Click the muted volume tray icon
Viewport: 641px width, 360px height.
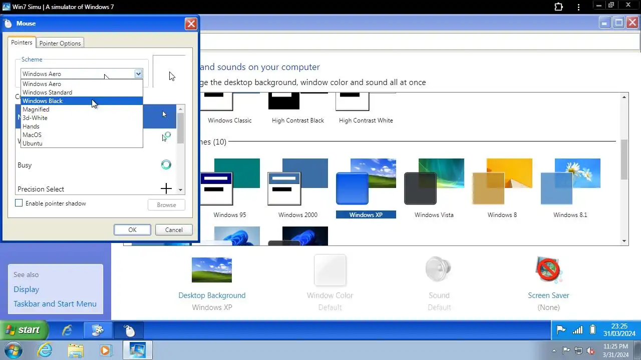point(590,350)
